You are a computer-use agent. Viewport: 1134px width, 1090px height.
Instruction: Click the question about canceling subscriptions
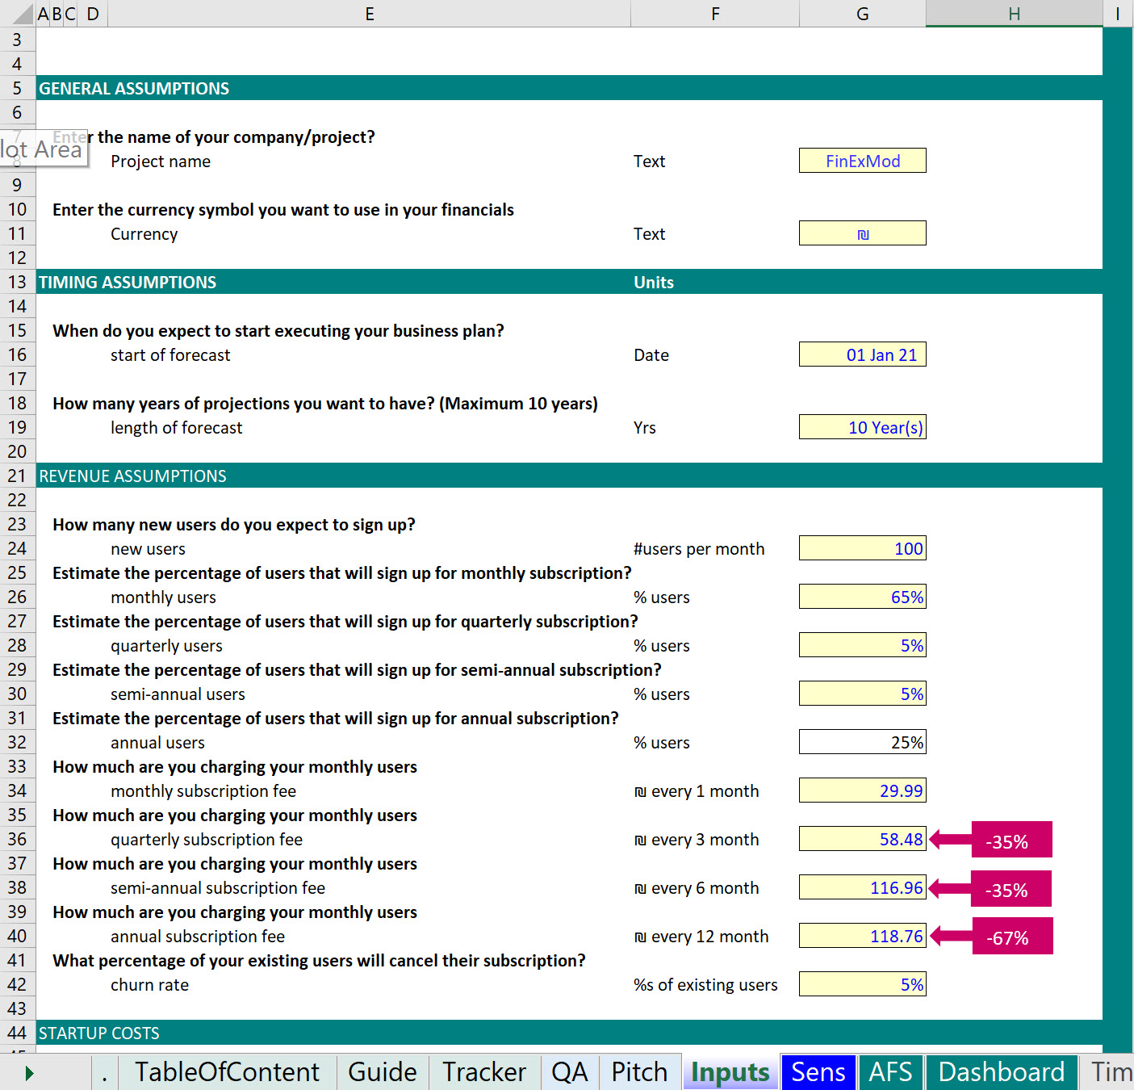click(x=319, y=961)
